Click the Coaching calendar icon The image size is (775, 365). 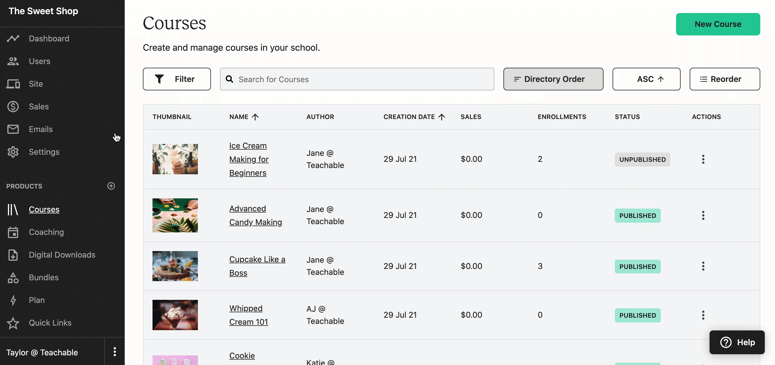pos(13,232)
